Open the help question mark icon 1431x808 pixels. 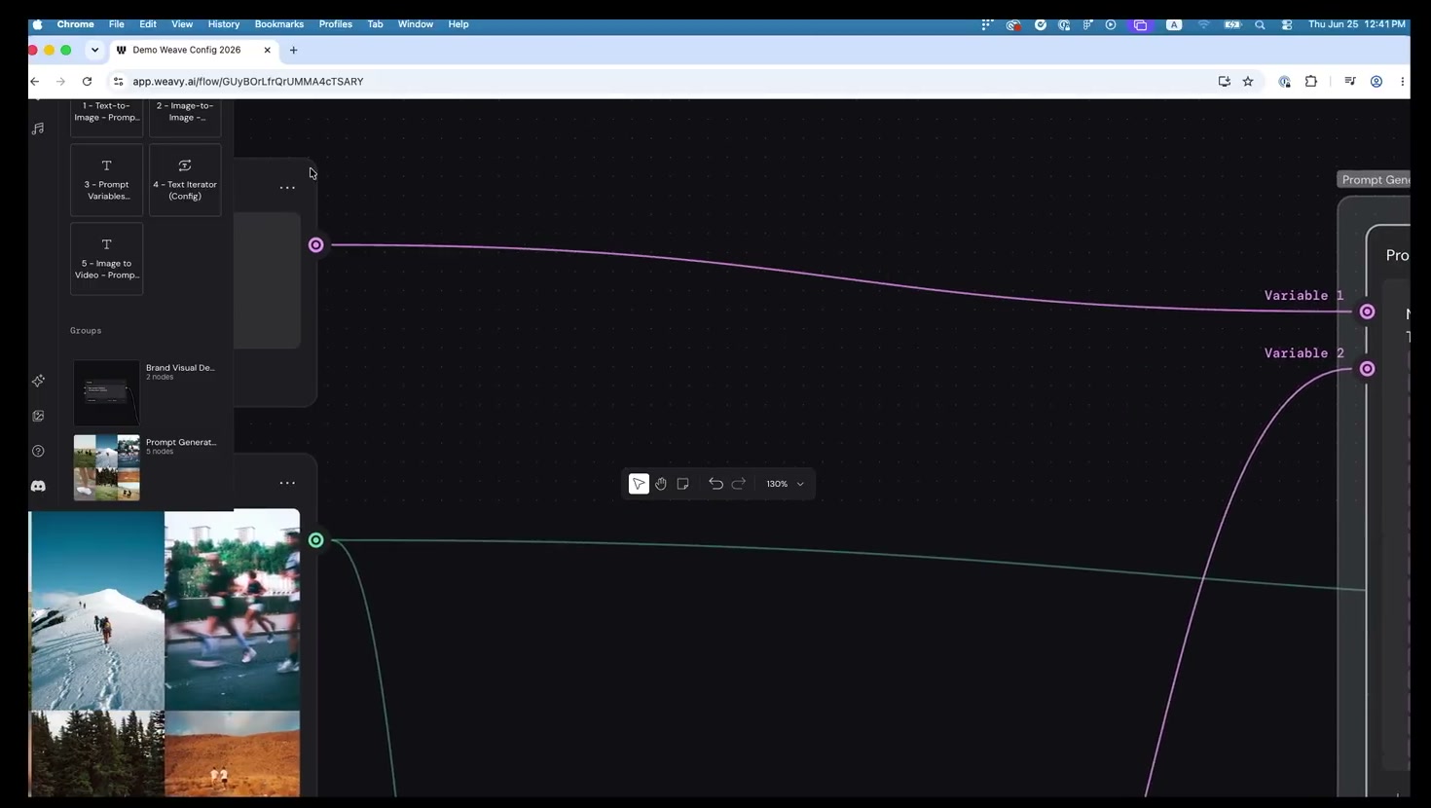[38, 451]
